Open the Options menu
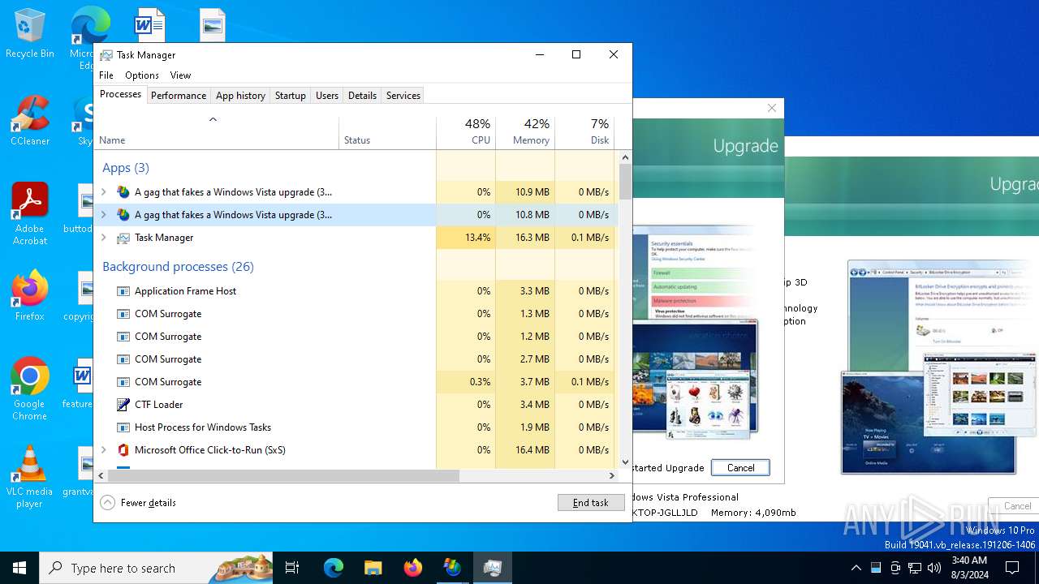The width and height of the screenshot is (1039, 584). click(x=142, y=75)
